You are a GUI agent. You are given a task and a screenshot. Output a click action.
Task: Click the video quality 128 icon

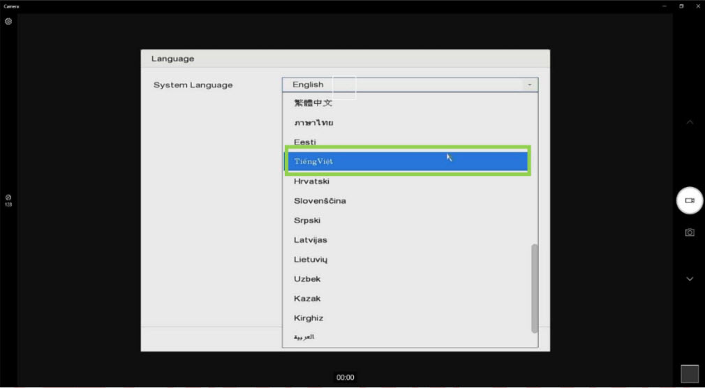(x=8, y=199)
